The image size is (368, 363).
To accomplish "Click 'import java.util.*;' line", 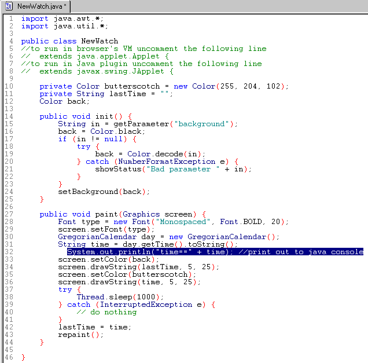I will point(65,26).
